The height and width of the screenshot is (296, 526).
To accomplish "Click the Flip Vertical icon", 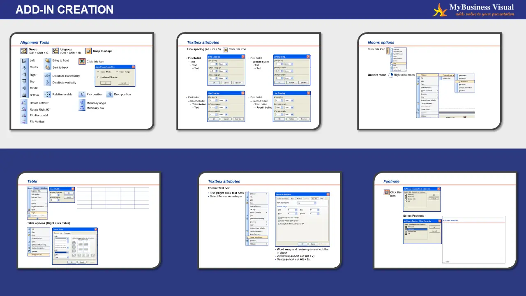I will click(x=24, y=121).
